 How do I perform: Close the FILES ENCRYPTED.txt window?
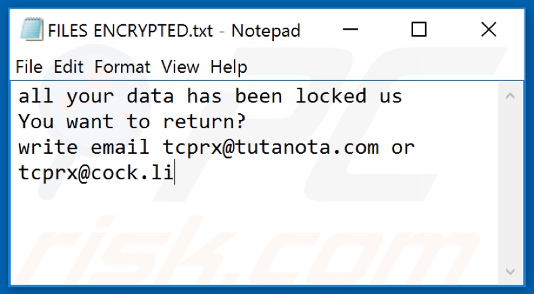[x=488, y=30]
